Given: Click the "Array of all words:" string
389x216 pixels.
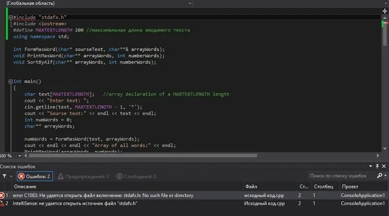Looking at the screenshot, I should (x=121, y=146).
